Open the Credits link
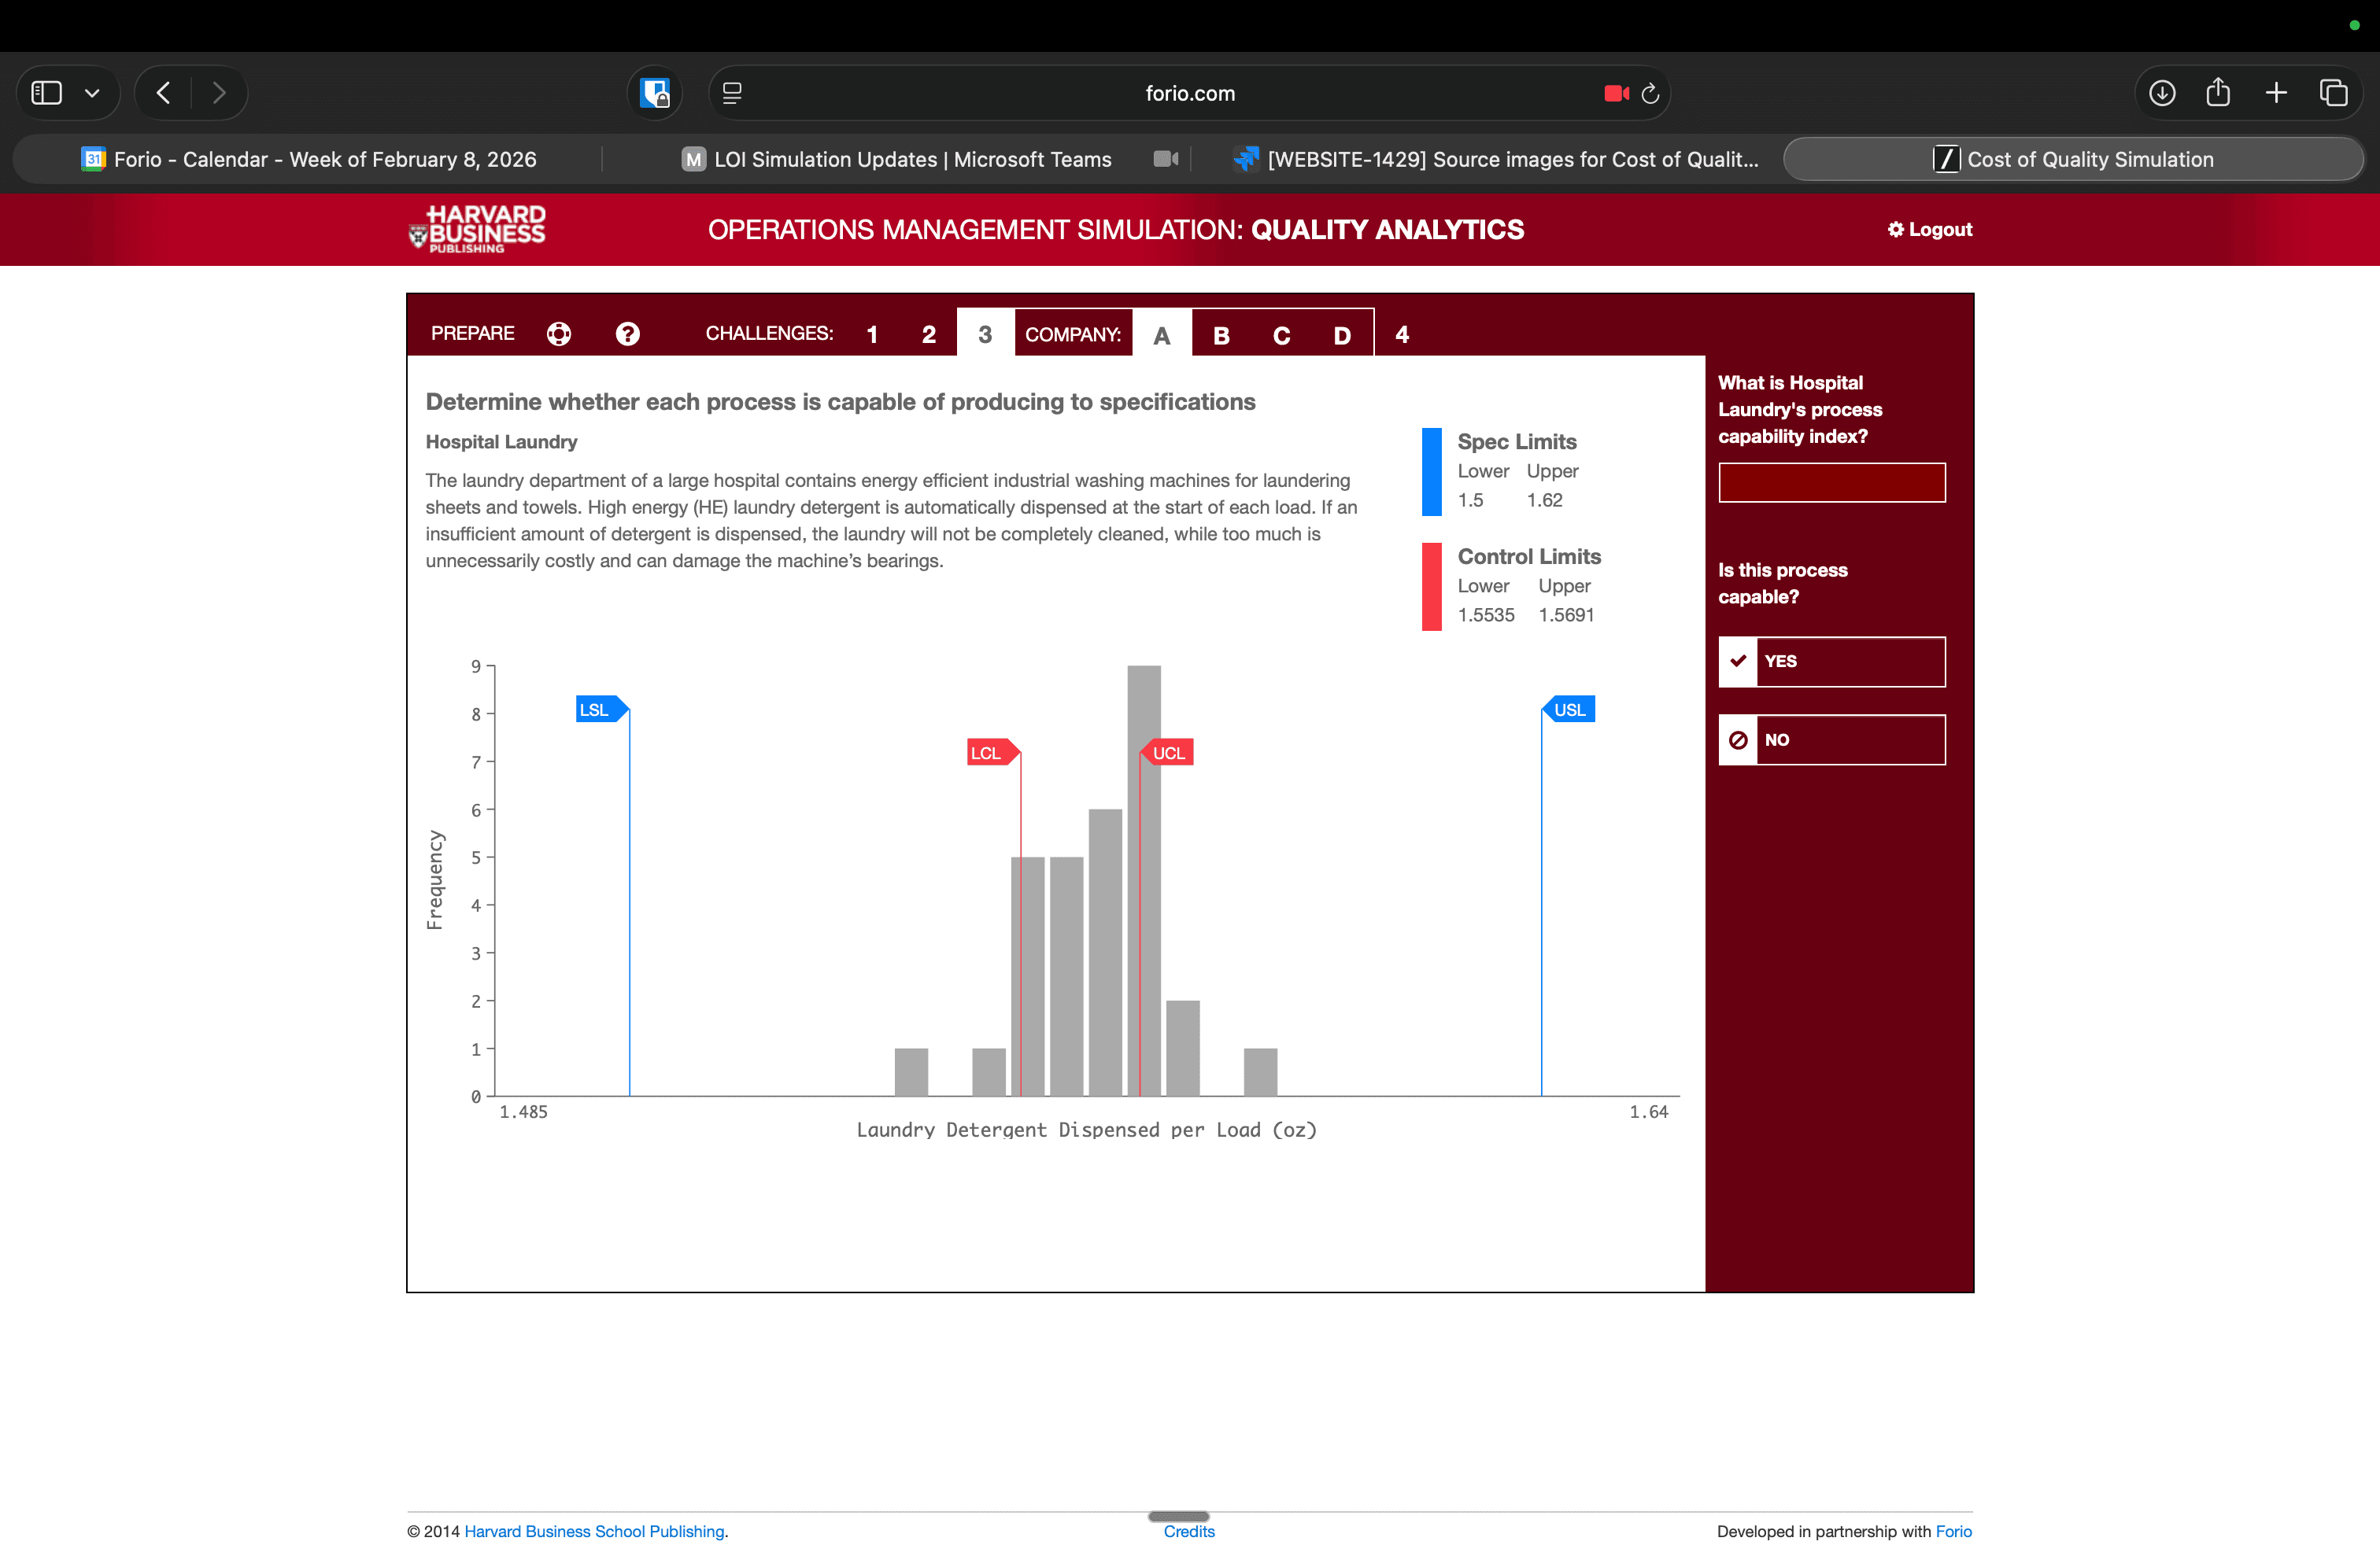This screenshot has width=2380, height=1545. pyautogui.click(x=1188, y=1531)
